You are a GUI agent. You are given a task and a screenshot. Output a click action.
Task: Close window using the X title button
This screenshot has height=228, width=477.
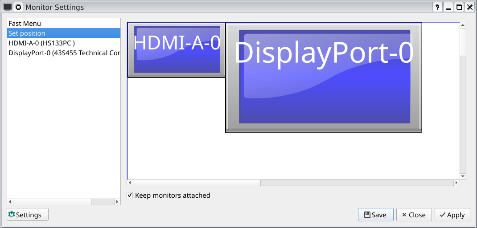469,7
